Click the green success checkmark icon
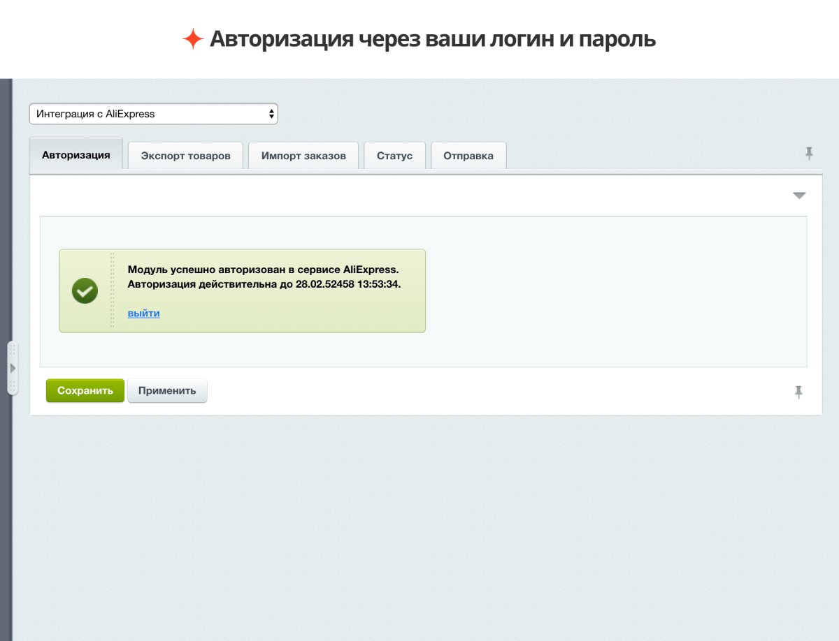This screenshot has width=839, height=641. pyautogui.click(x=84, y=290)
